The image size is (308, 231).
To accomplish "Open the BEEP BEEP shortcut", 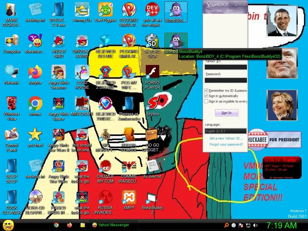I will [12, 171].
